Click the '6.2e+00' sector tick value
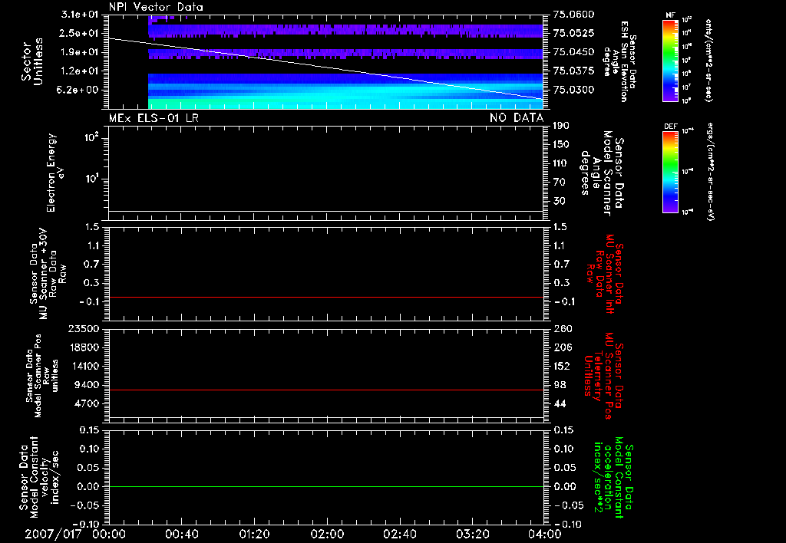Image resolution: width=786 pixels, height=543 pixels. [x=79, y=90]
